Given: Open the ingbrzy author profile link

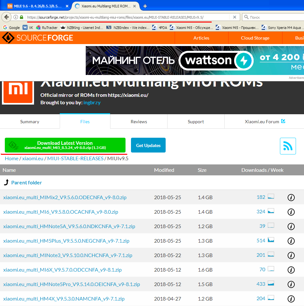Looking at the screenshot, I should pos(92,102).
